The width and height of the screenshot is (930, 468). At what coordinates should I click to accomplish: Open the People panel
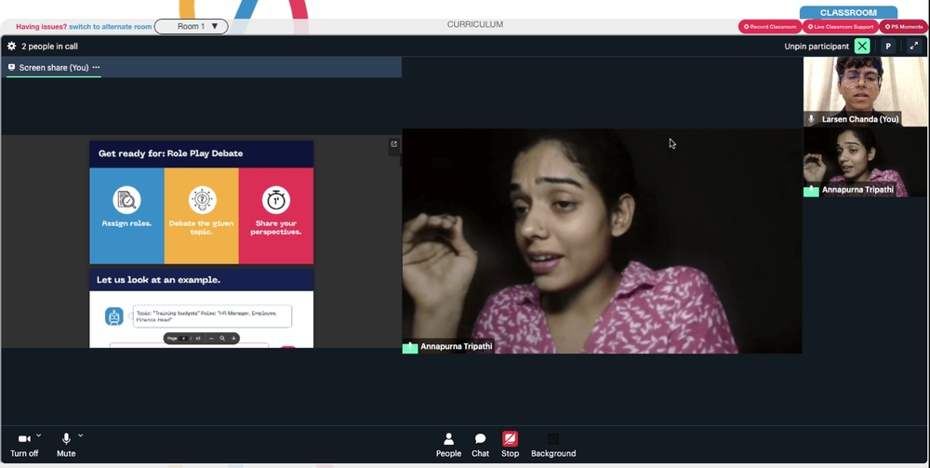[x=448, y=445]
